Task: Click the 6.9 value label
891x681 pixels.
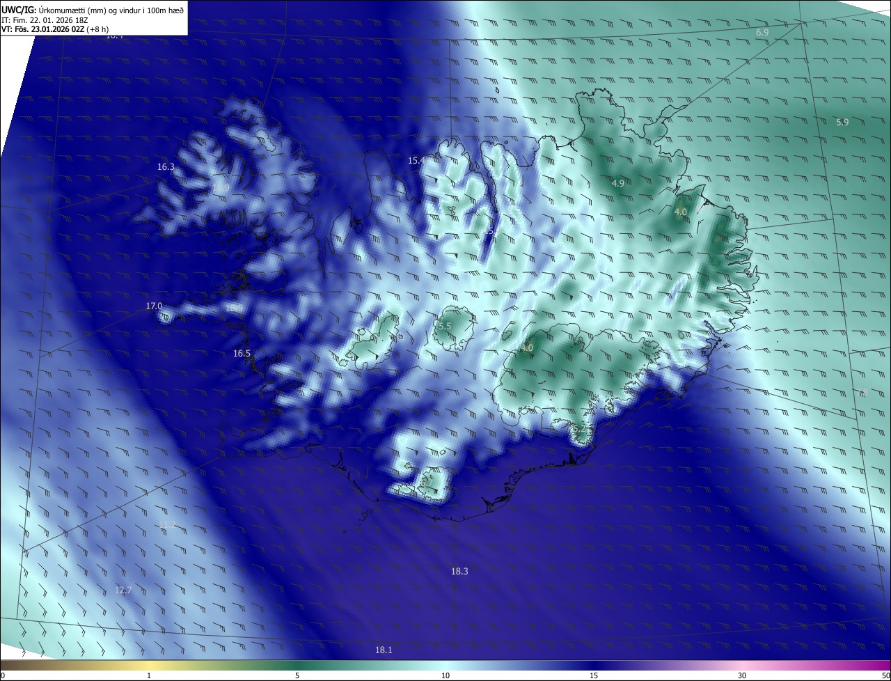Action: (762, 33)
